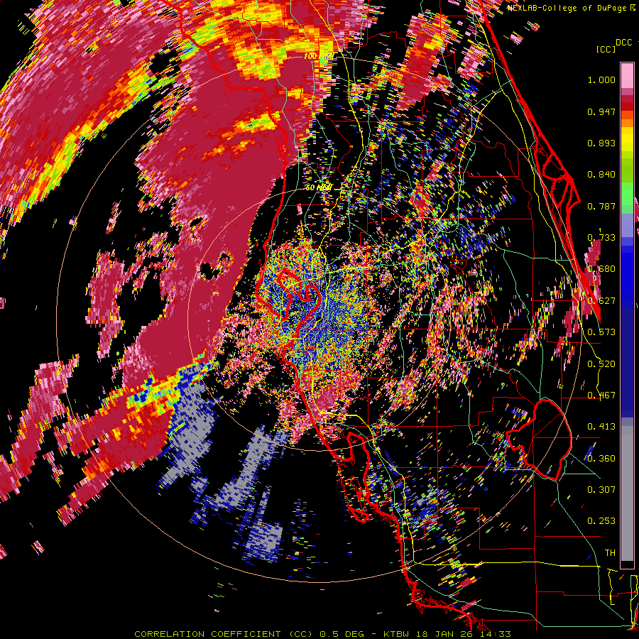Click the 0.893 scale value
This screenshot has height=639, width=639.
click(x=601, y=143)
